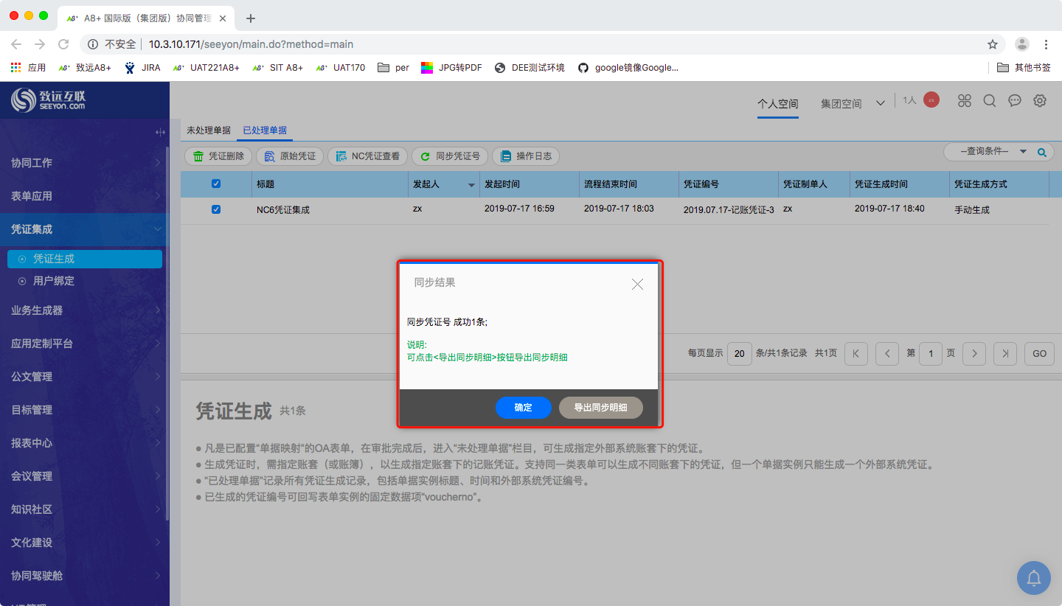This screenshot has width=1062, height=606.
Task: Expand 协同工作 in the sidebar
Action: pos(85,163)
